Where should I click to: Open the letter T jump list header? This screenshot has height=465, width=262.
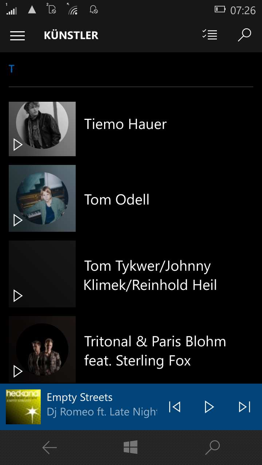pyautogui.click(x=12, y=69)
